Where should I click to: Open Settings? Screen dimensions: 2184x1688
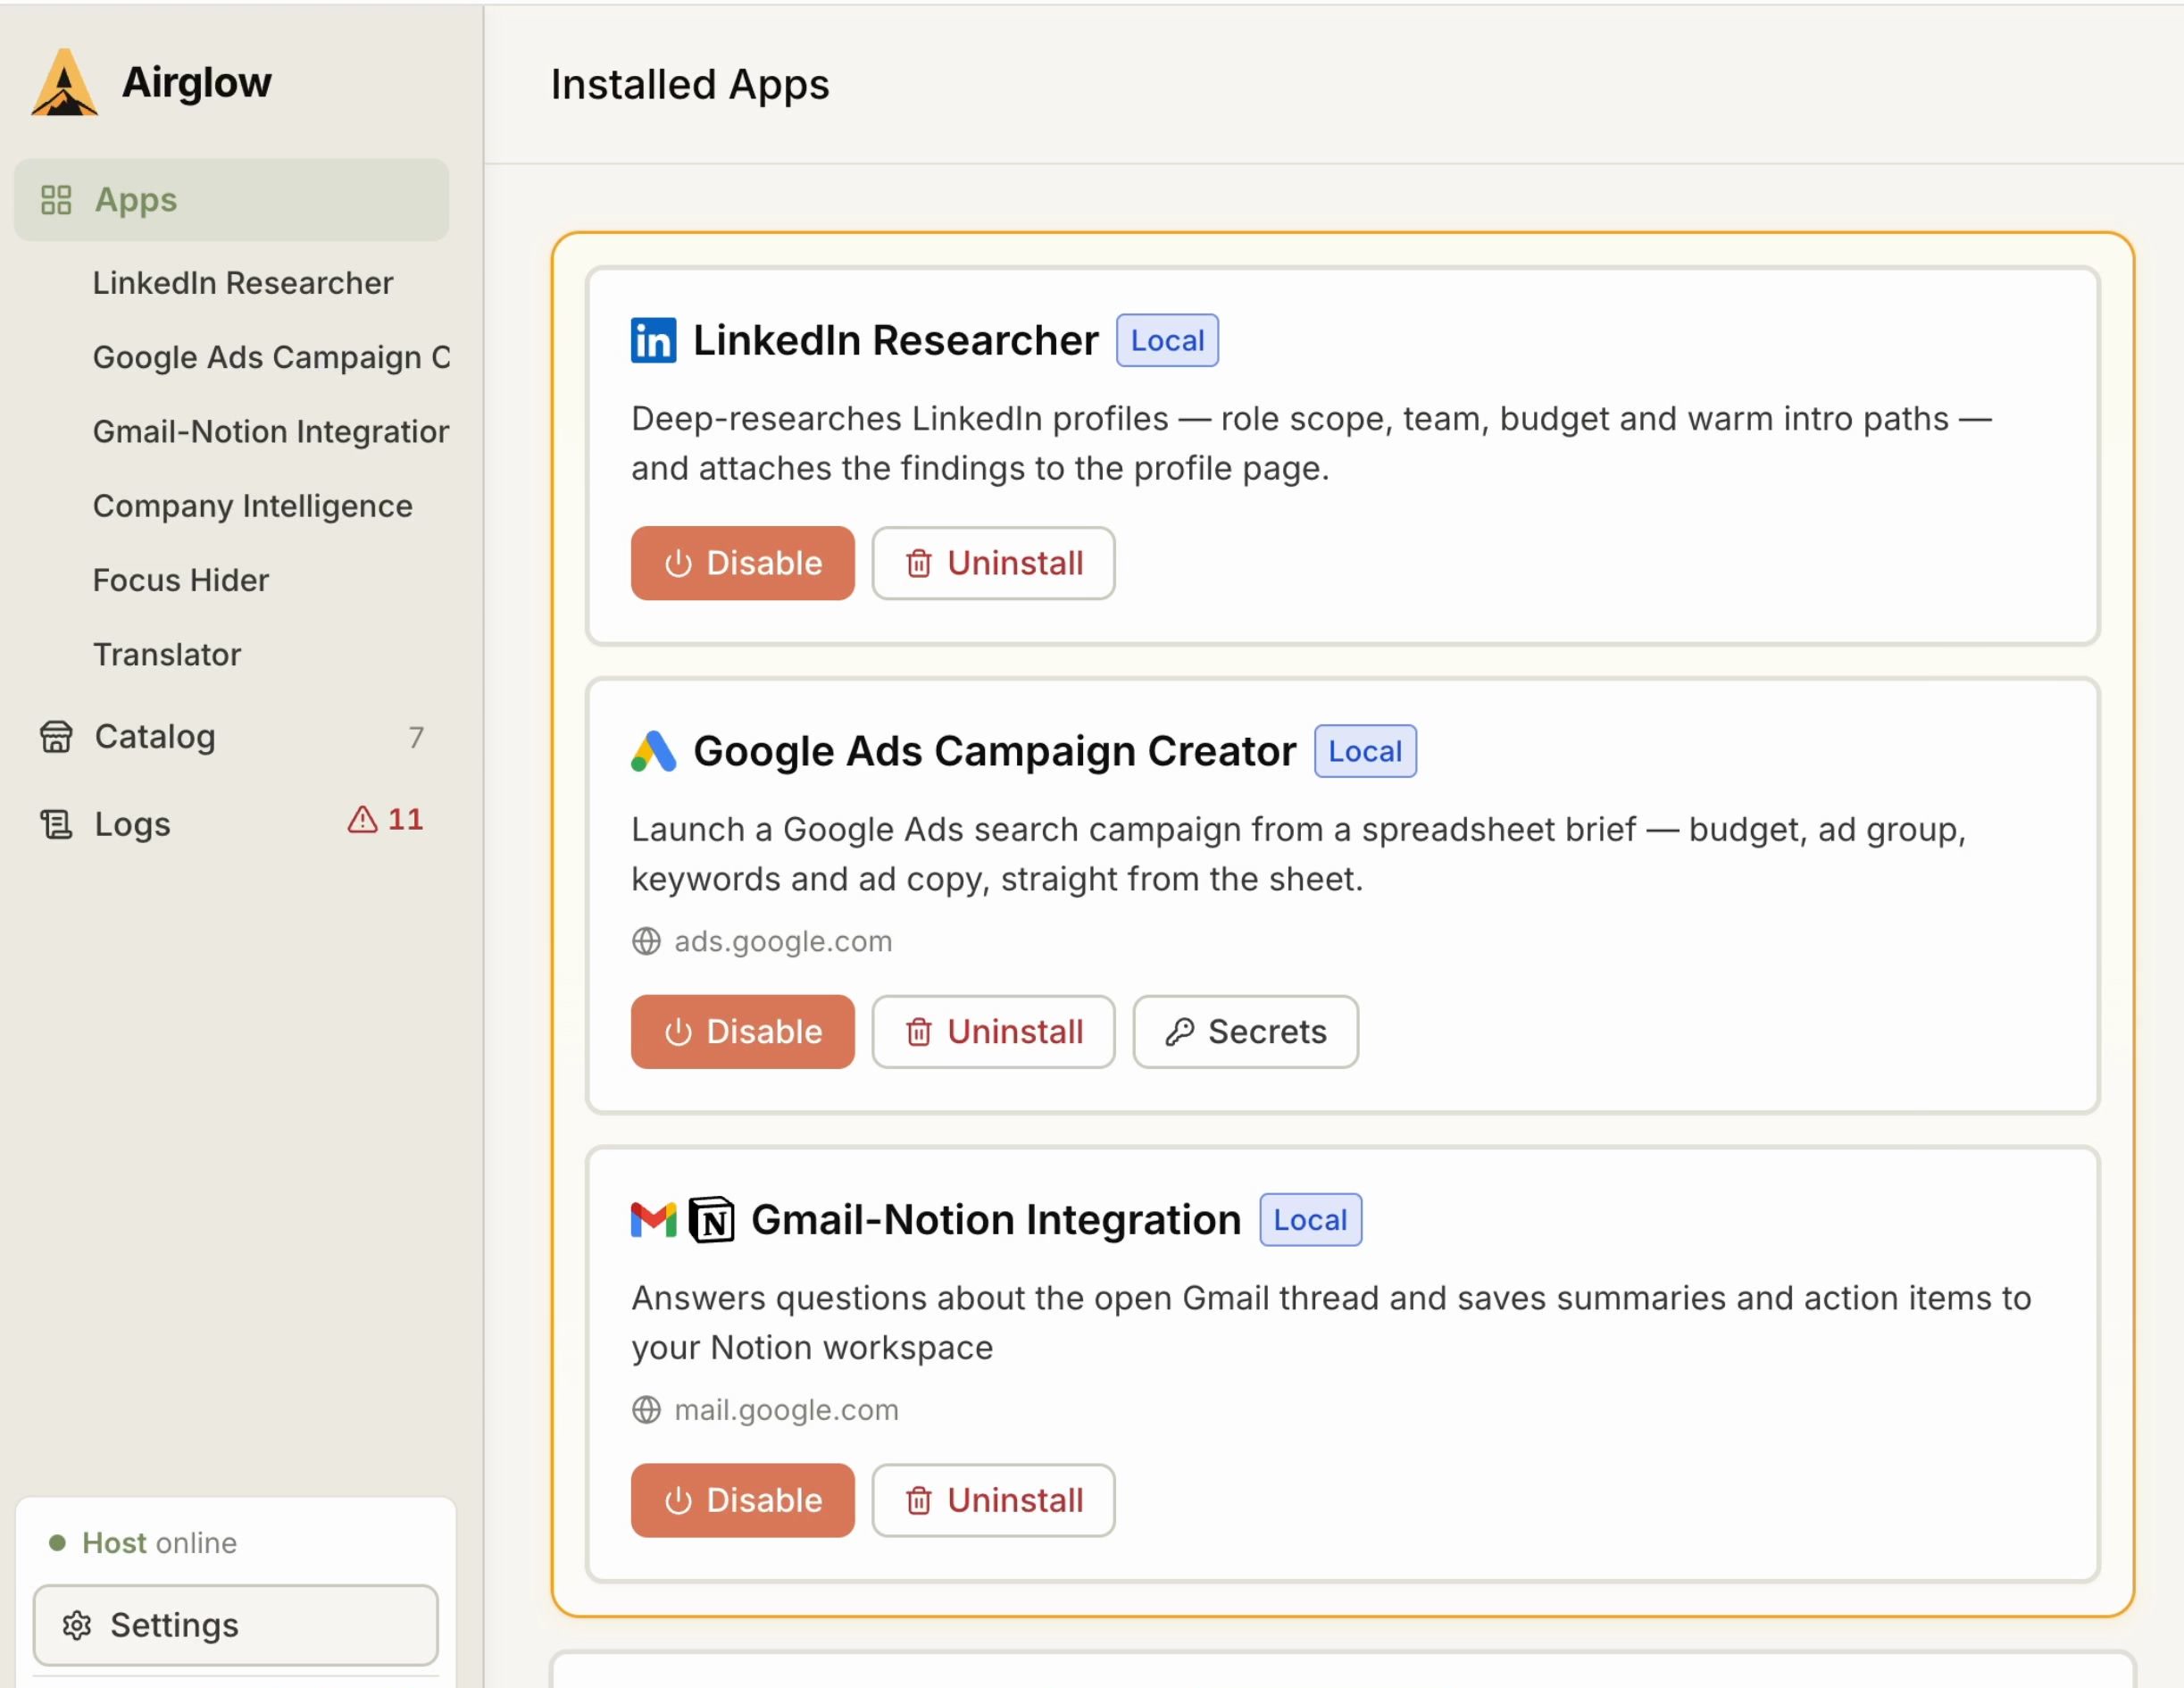coord(236,1625)
